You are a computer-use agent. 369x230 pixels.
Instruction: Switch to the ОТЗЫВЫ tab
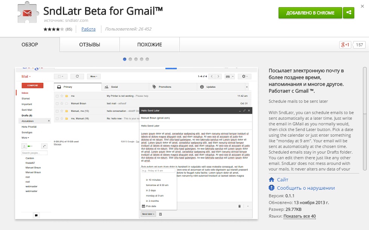coord(89,44)
